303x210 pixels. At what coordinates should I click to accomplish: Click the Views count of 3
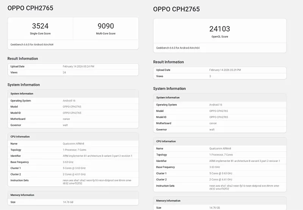(210, 76)
